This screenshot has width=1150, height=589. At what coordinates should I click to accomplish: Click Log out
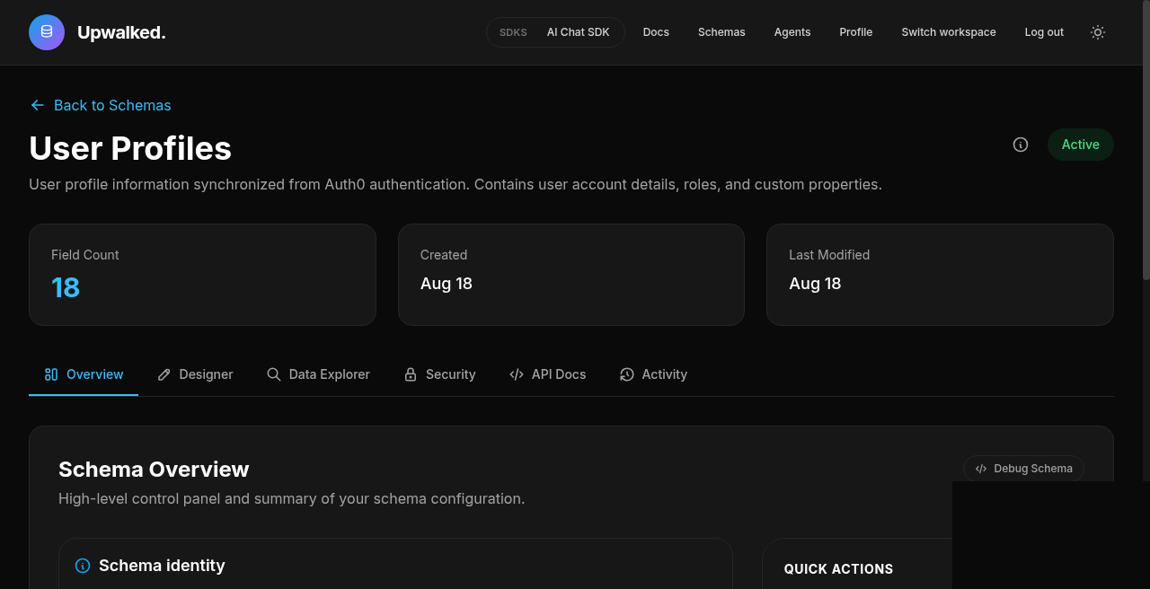[x=1044, y=32]
